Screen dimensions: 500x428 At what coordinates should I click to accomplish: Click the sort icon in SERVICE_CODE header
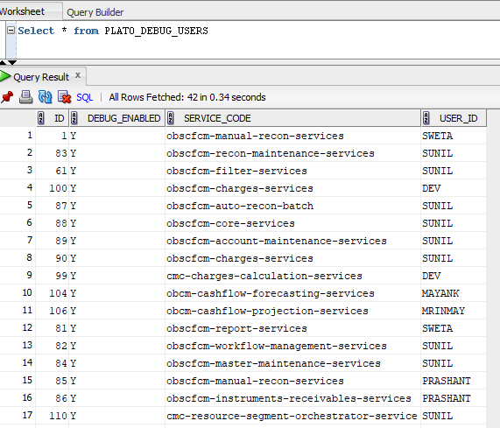(x=170, y=118)
